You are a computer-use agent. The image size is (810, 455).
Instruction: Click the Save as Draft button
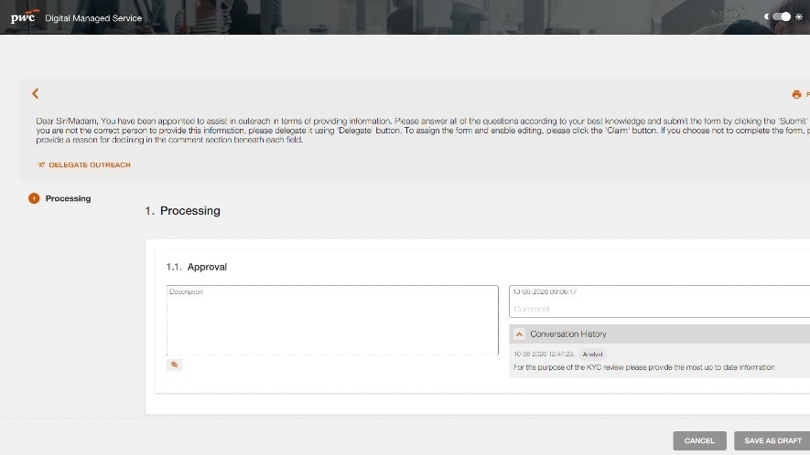click(772, 440)
